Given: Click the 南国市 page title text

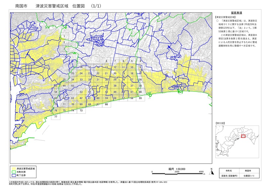Looking at the screenshot, I should pyautogui.click(x=17, y=6).
